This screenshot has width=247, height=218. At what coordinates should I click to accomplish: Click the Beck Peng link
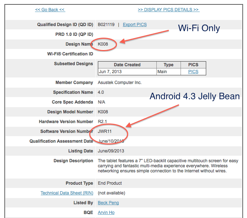pos(108,203)
